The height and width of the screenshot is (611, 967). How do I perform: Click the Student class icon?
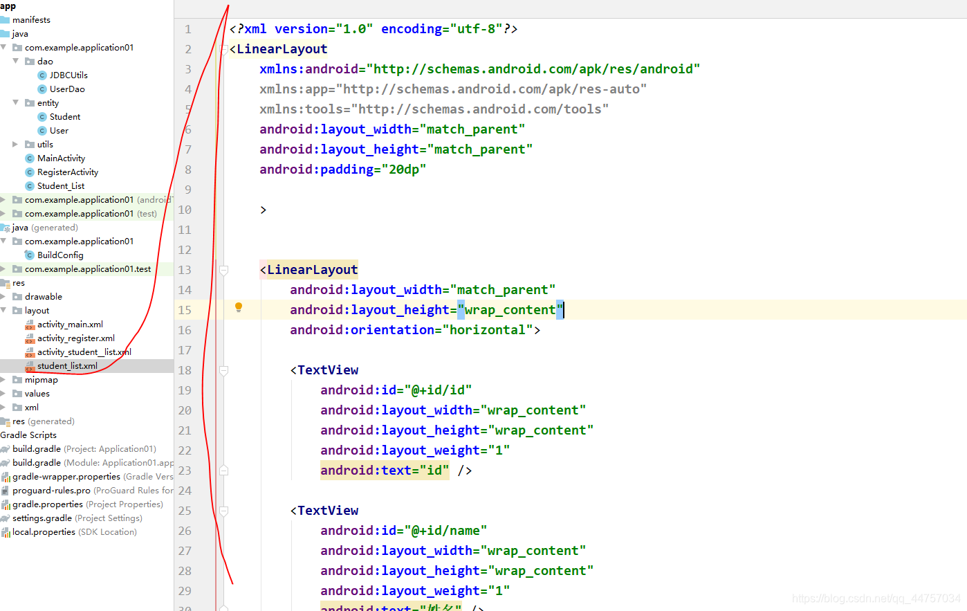click(x=42, y=117)
